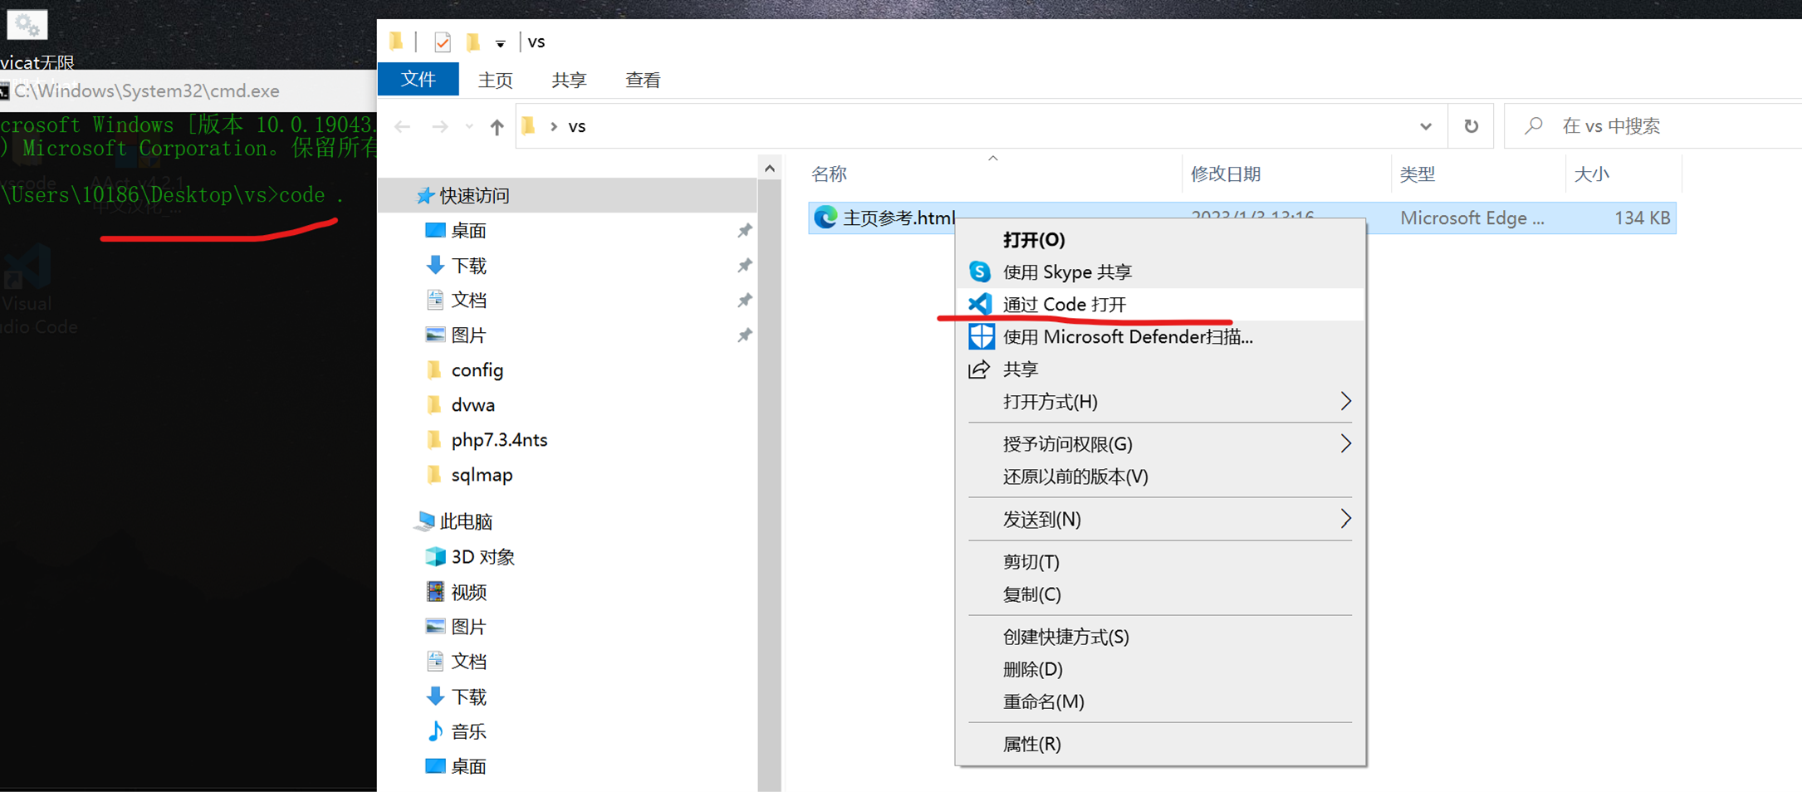Click the share arrow icon in context menu

click(x=979, y=369)
